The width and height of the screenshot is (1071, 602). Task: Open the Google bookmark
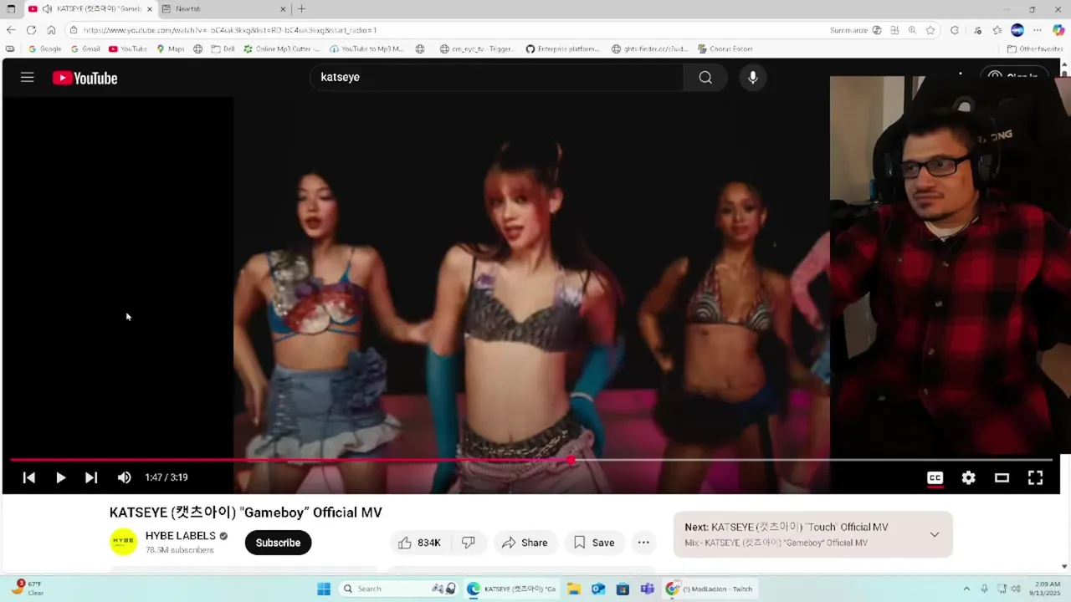44,48
